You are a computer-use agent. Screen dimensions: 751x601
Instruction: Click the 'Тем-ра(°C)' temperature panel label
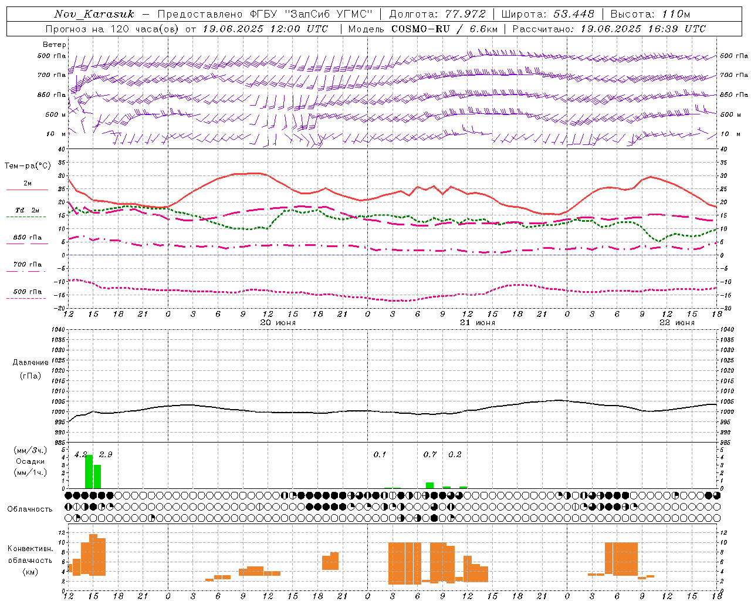coord(28,166)
